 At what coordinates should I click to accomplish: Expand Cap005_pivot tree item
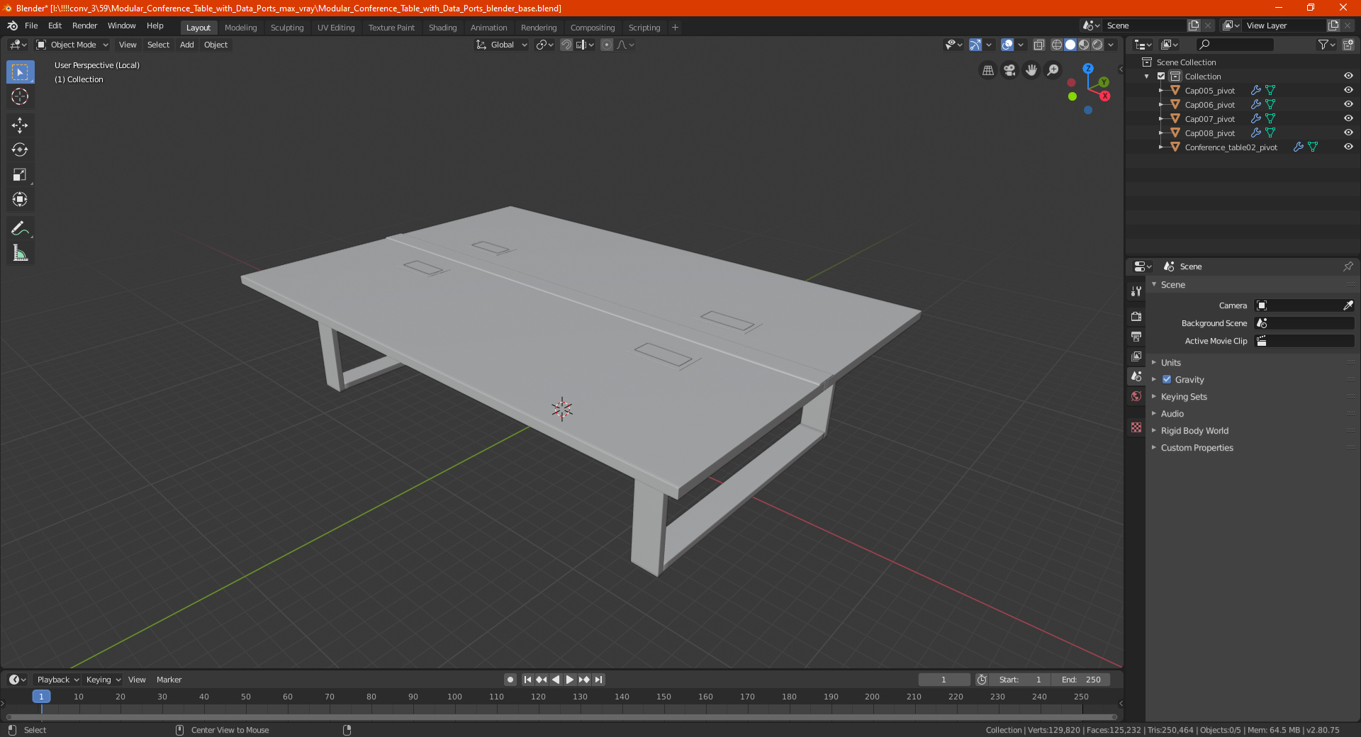point(1161,90)
